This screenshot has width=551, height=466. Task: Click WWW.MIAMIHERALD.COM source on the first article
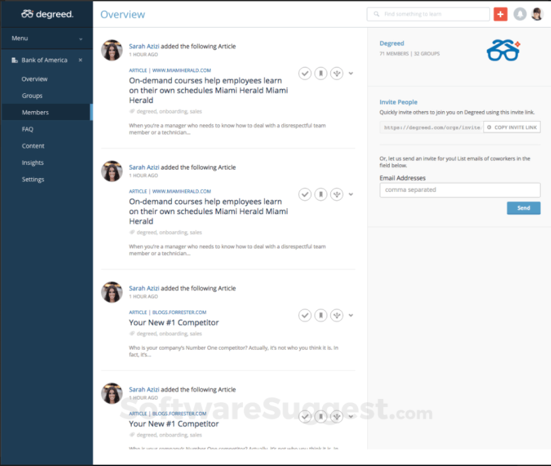[x=181, y=70]
